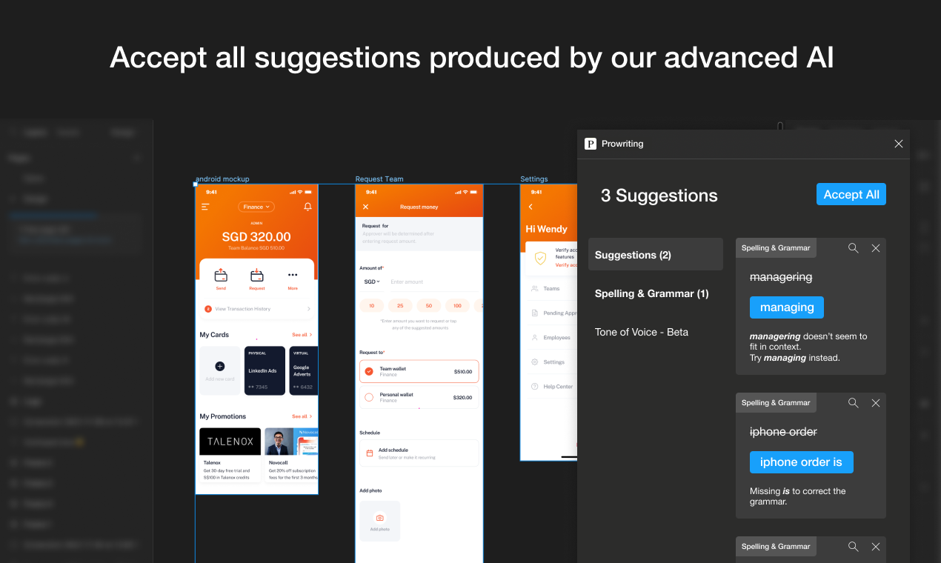Click the notification bell icon in the mockup

point(307,207)
